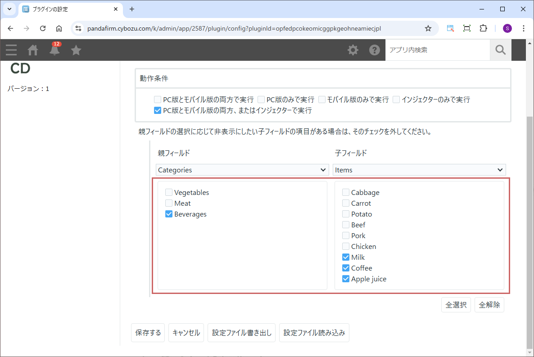Click the 全解除 button
Viewport: 534px width, 357px height.
tap(489, 305)
